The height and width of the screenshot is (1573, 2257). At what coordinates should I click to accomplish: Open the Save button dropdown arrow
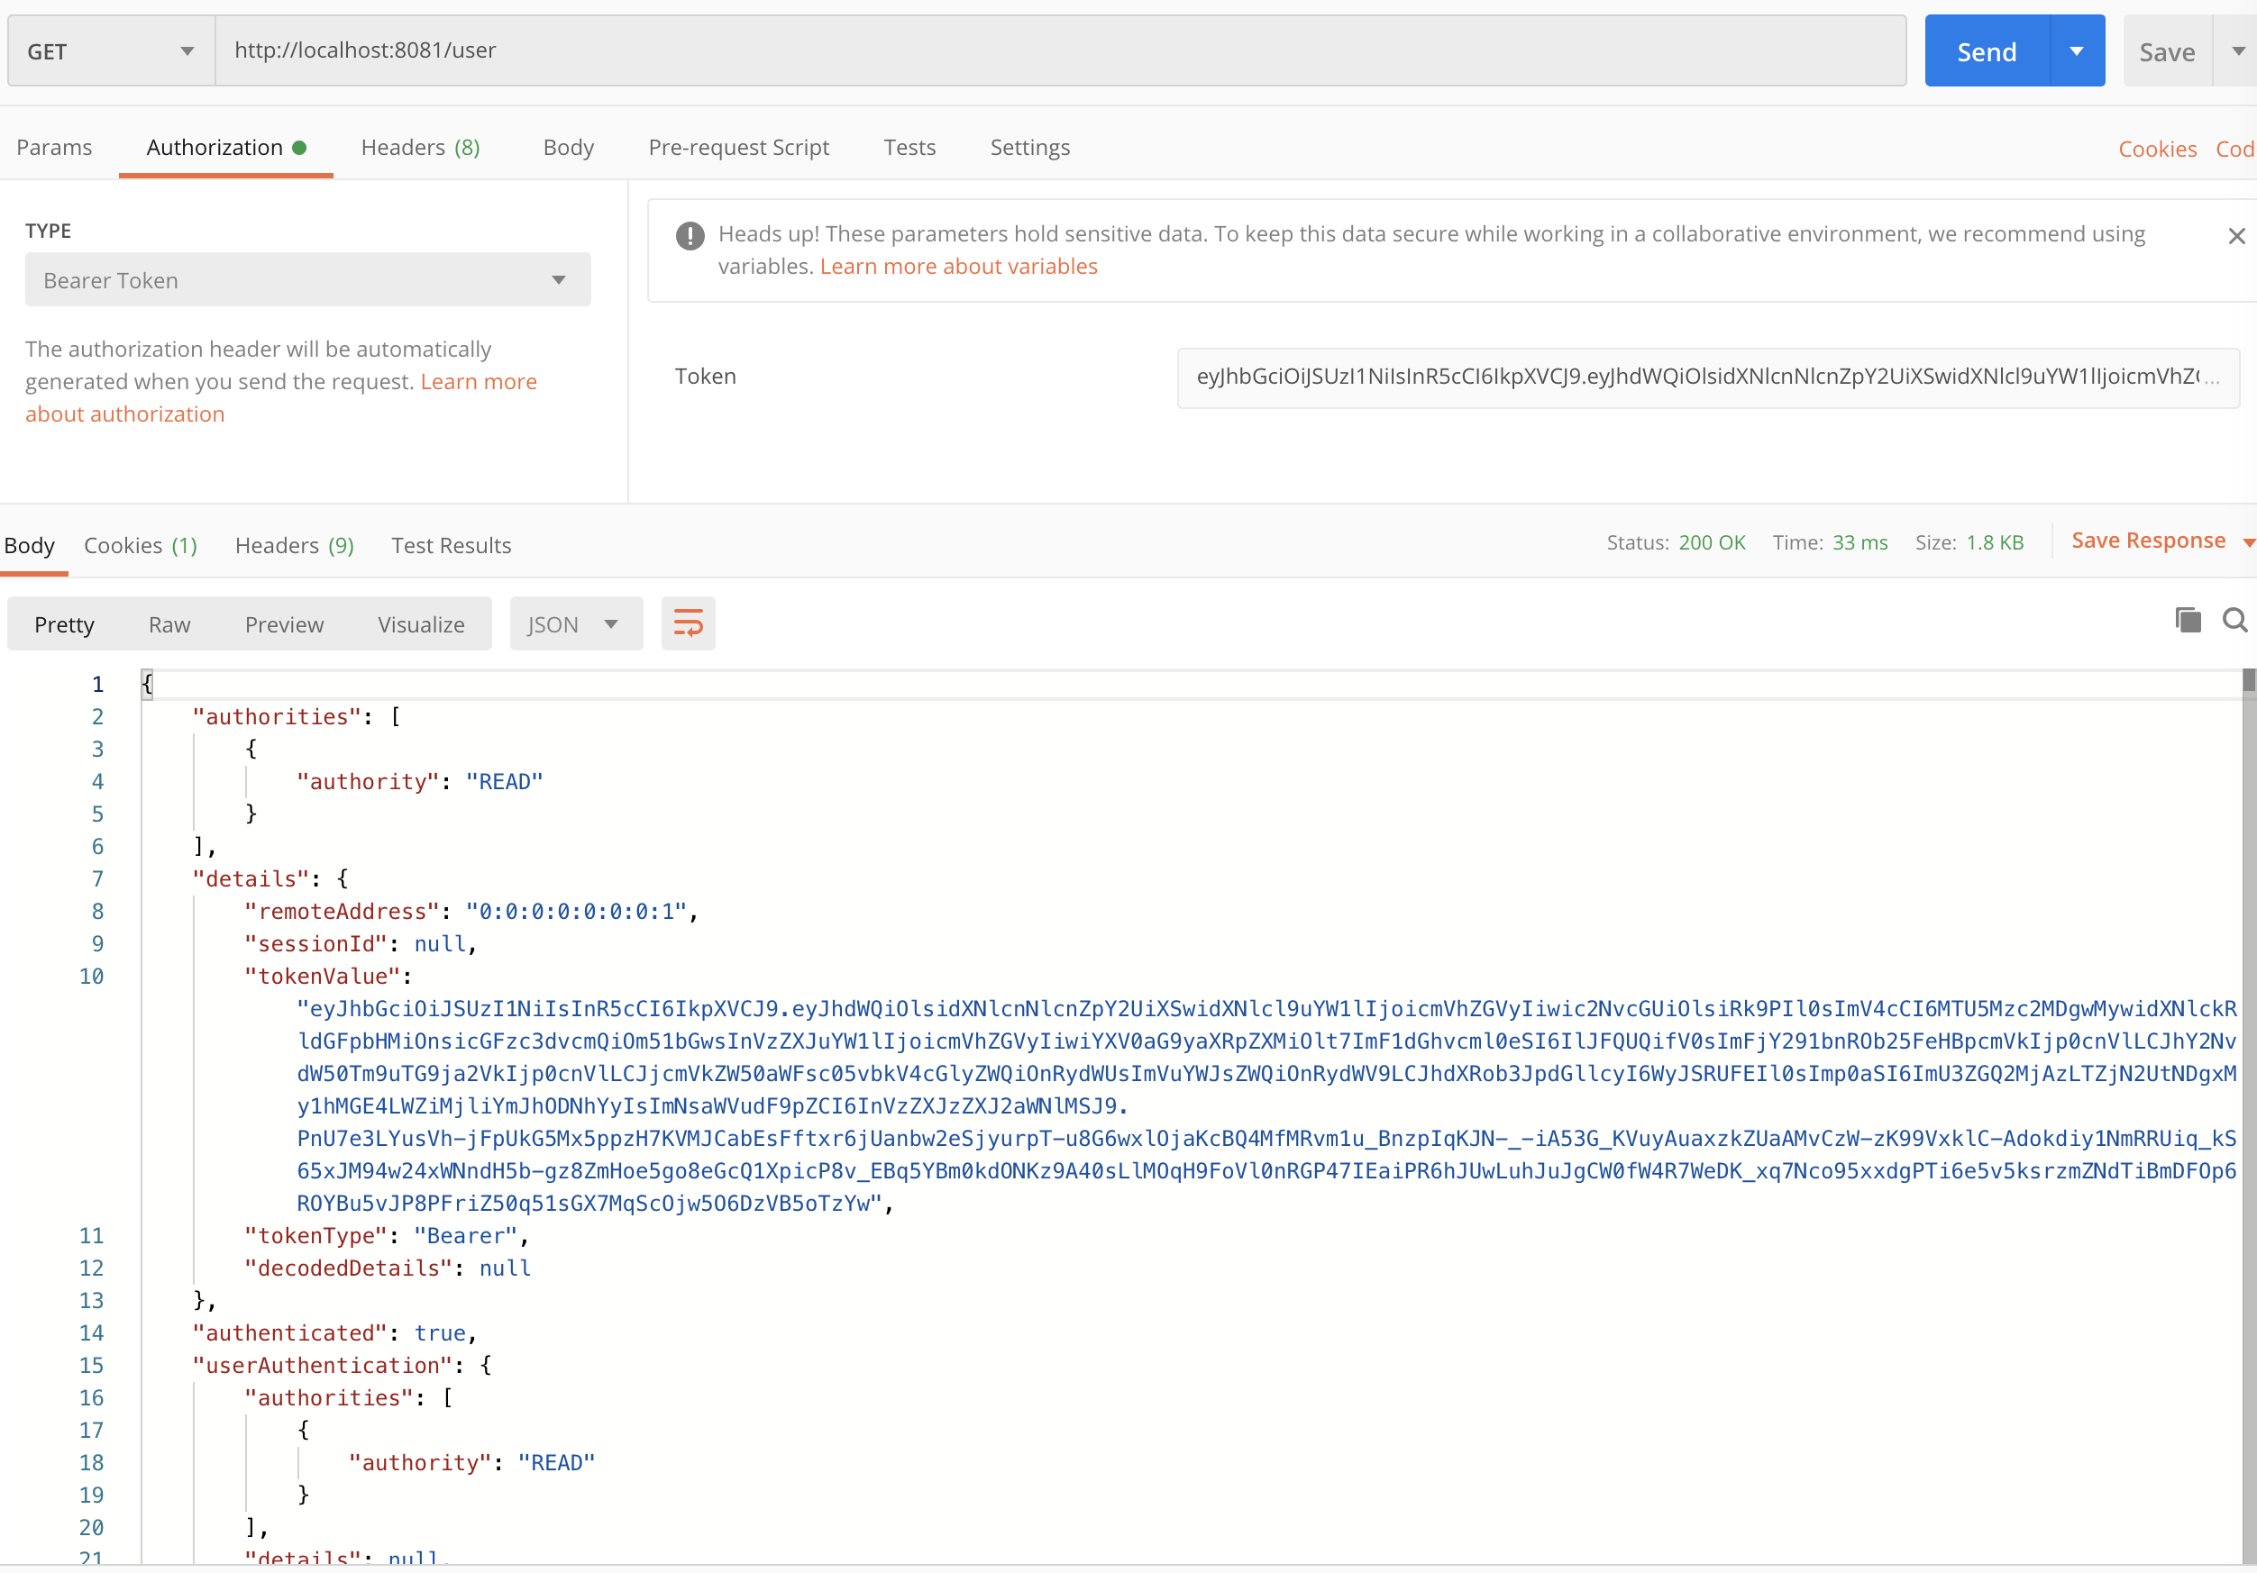[2237, 51]
